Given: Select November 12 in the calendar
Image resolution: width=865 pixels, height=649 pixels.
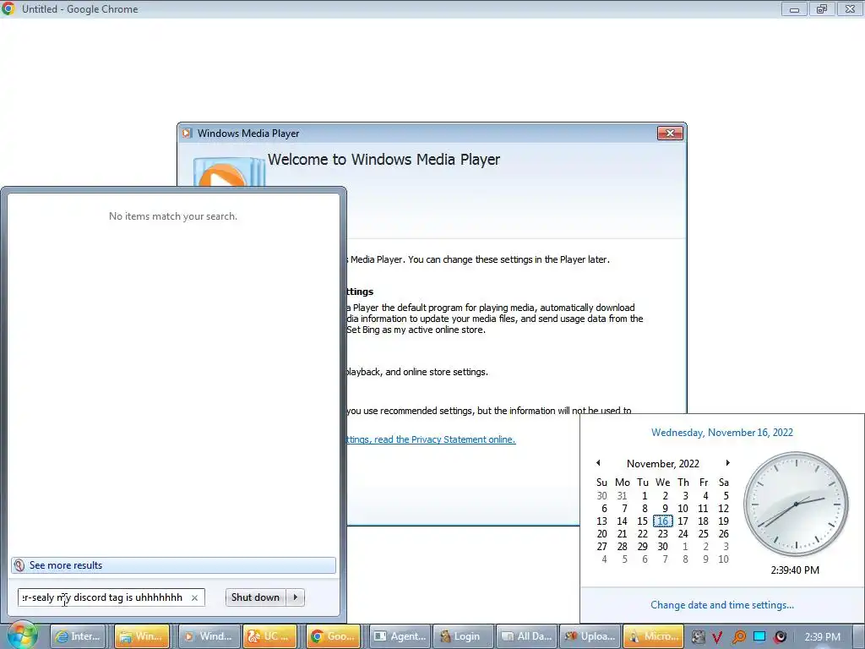Looking at the screenshot, I should tap(723, 508).
